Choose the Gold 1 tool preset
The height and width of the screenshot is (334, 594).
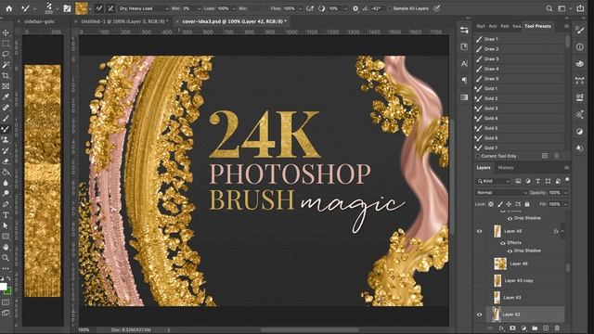pos(520,89)
